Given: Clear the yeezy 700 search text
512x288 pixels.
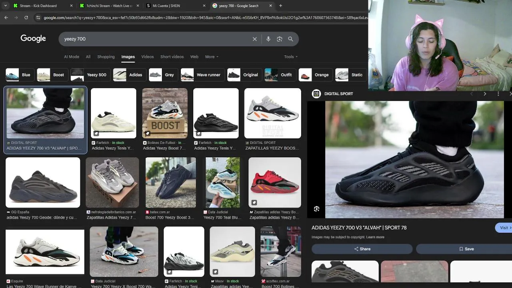Looking at the screenshot, I should (x=254, y=39).
